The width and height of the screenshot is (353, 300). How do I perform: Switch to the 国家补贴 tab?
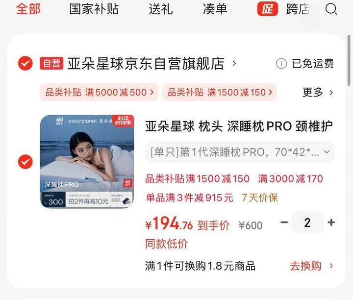(94, 9)
